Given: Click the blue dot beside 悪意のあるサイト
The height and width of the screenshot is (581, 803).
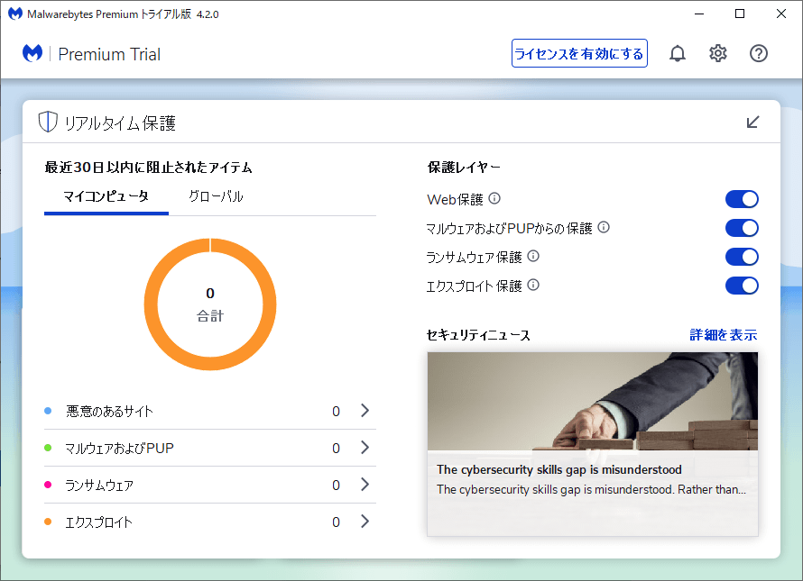Looking at the screenshot, I should pyautogui.click(x=48, y=411).
